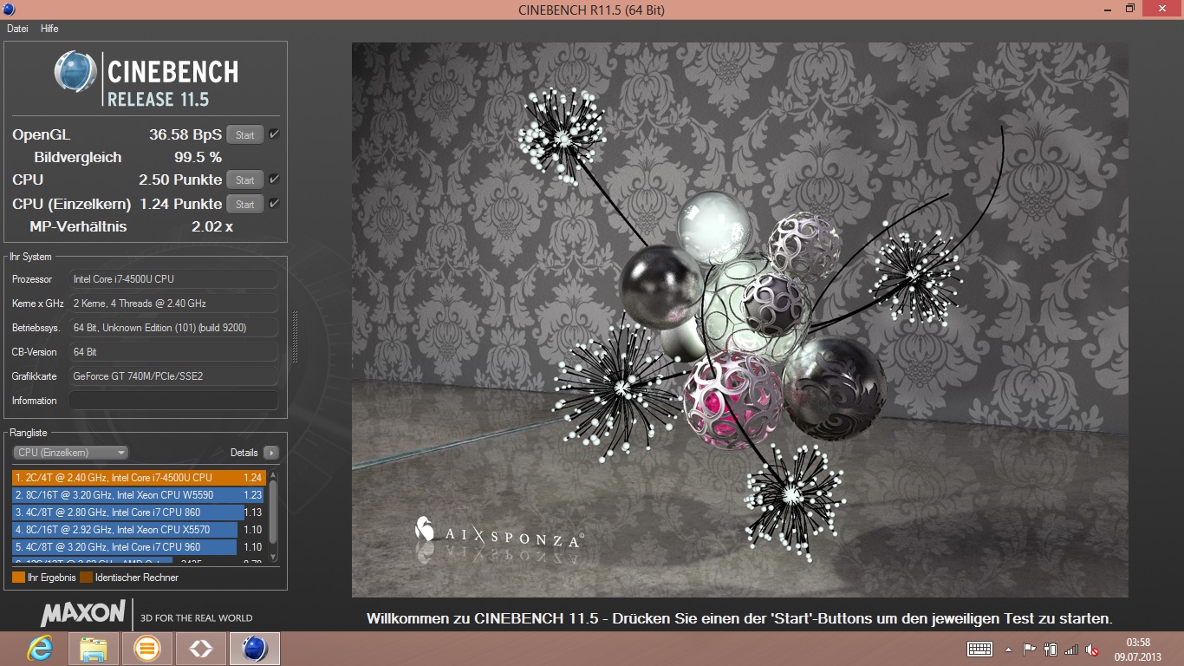1184x666 pixels.
Task: Click the muted volume speaker icon
Action: pyautogui.click(x=1092, y=649)
